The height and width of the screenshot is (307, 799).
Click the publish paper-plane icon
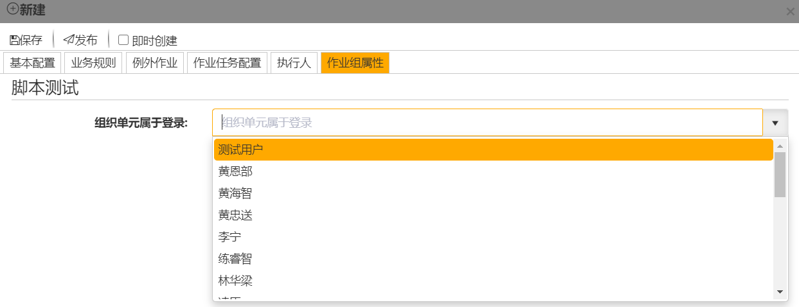(69, 40)
